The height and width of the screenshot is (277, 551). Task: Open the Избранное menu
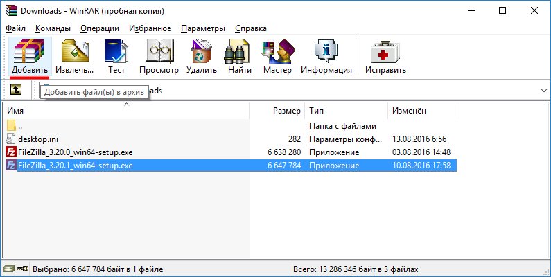point(150,28)
